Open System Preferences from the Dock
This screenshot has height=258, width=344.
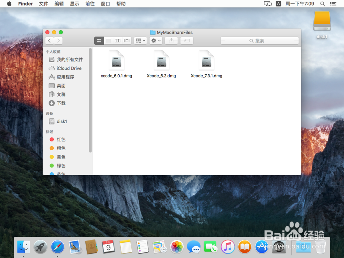coord(279,247)
